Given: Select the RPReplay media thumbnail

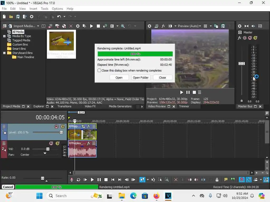Looking at the screenshot, I should point(61,44).
